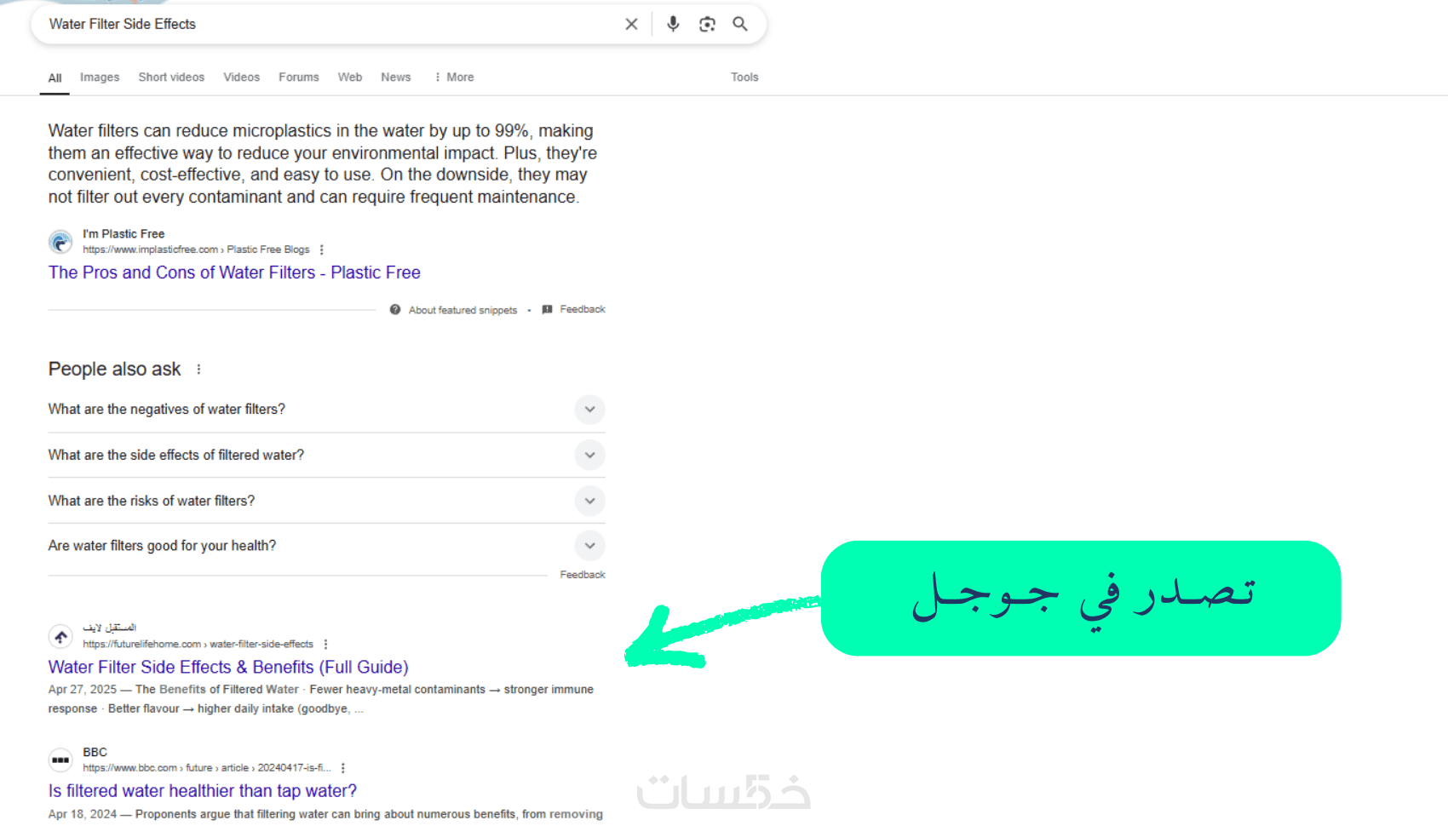
Task: Click the About featured snippets link
Action: point(463,310)
